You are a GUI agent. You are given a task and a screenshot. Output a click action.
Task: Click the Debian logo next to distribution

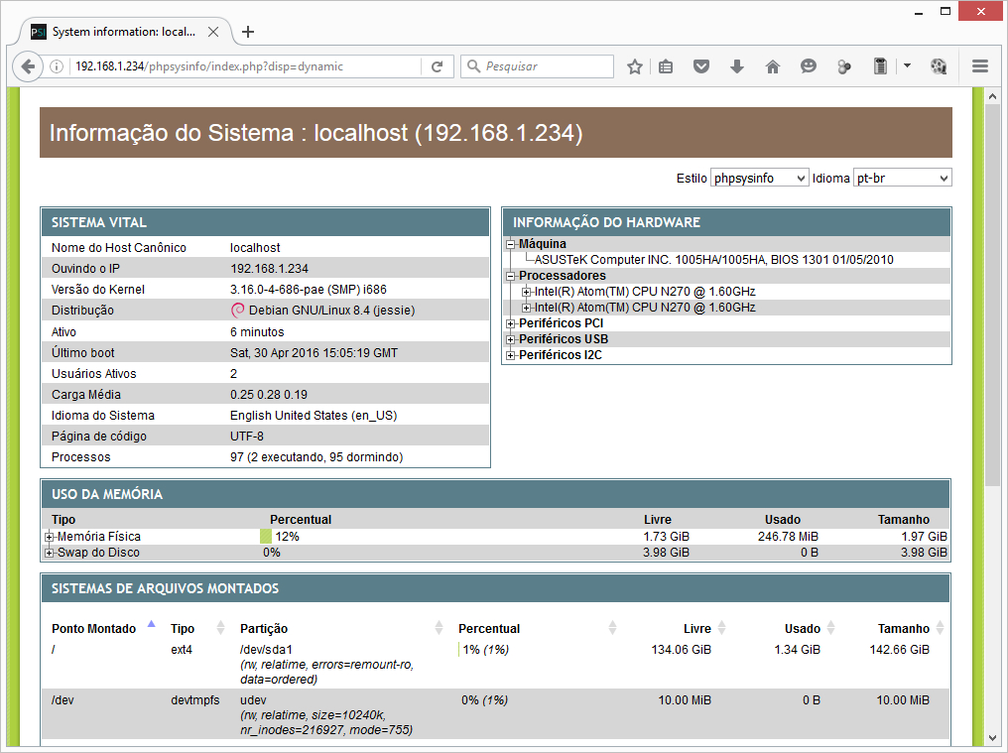coord(237,310)
